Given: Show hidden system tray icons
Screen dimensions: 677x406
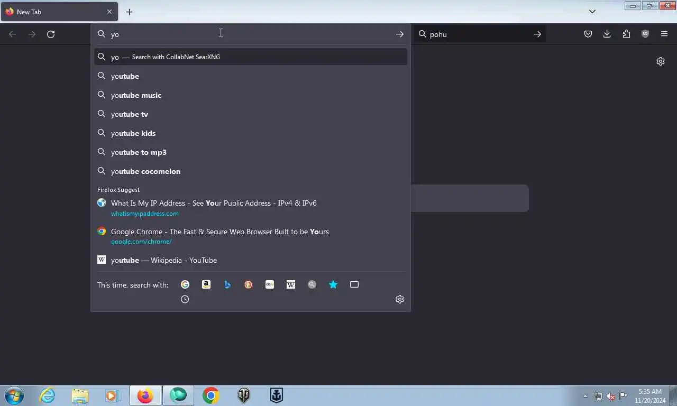Looking at the screenshot, I should [585, 396].
